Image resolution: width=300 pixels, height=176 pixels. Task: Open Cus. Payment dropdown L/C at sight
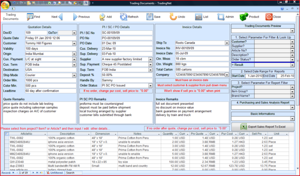(x=74, y=59)
